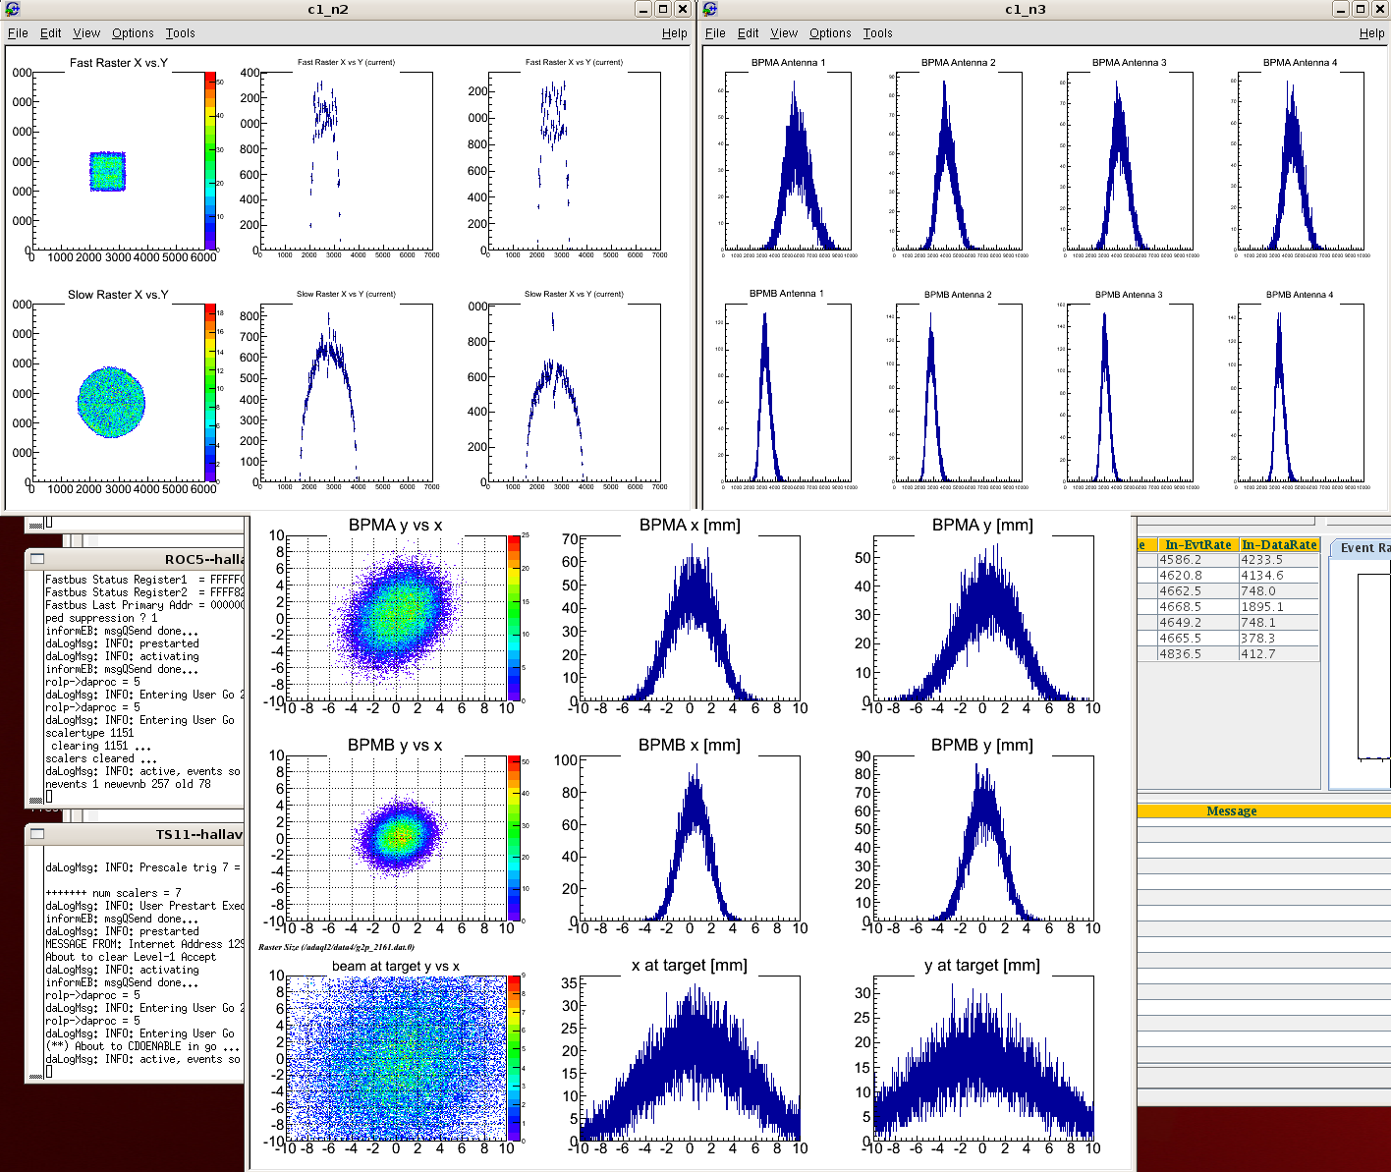This screenshot has height=1172, width=1391.
Task: Click 'About to clear Level-1 Accept' in TS11
Action: [x=131, y=957]
